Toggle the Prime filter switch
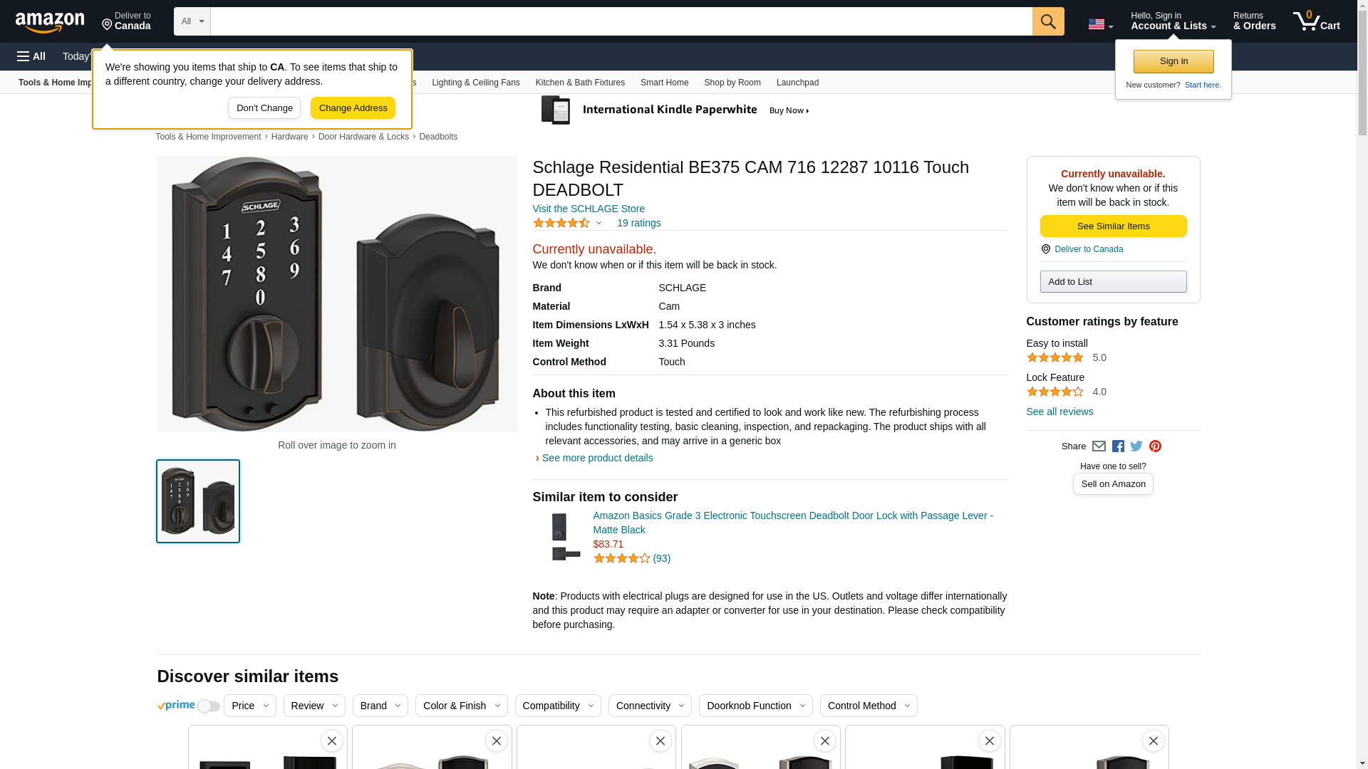 click(208, 706)
